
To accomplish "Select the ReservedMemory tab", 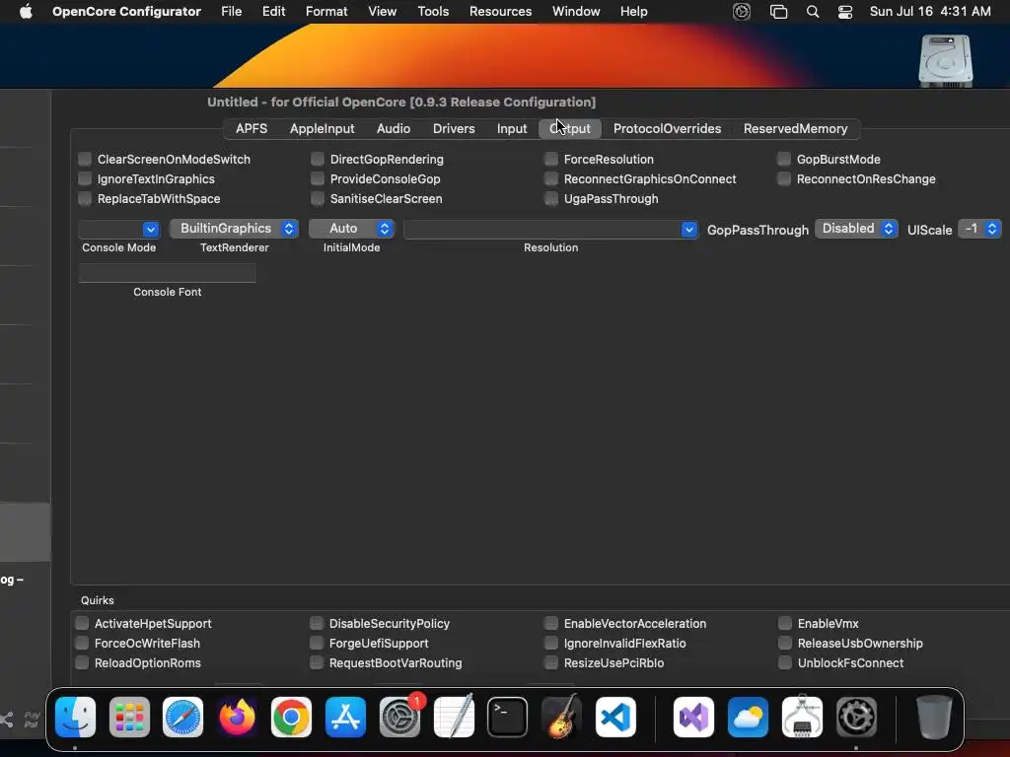I will [x=796, y=129].
